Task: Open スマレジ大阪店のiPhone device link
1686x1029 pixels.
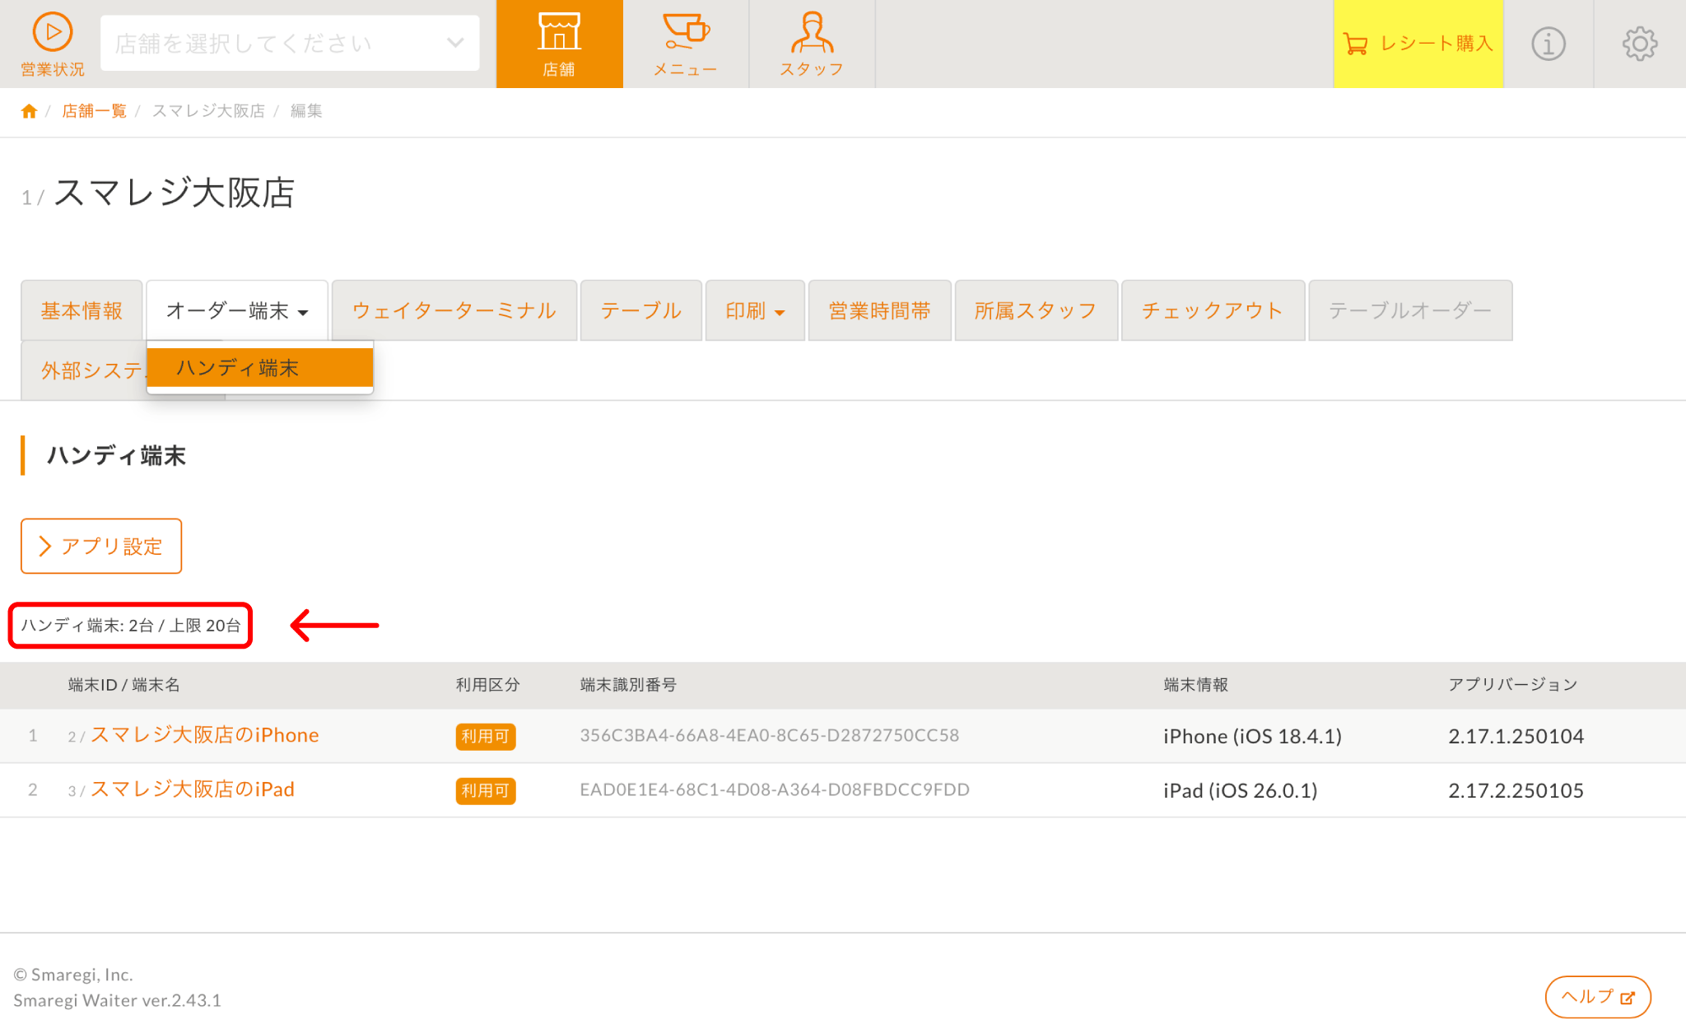Action: pyautogui.click(x=204, y=735)
